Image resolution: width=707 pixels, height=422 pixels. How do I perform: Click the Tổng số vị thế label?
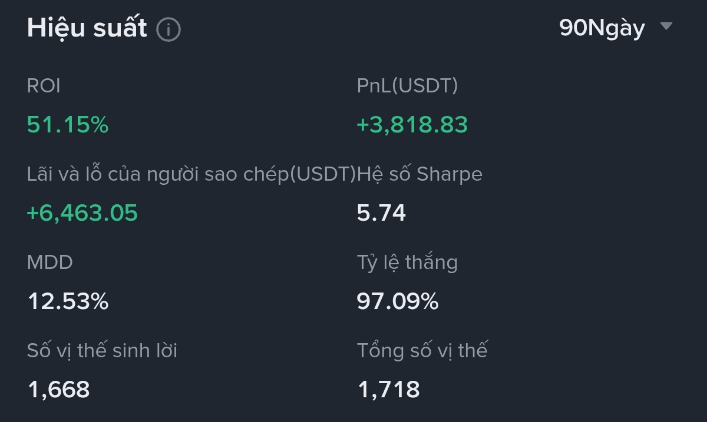click(x=422, y=351)
